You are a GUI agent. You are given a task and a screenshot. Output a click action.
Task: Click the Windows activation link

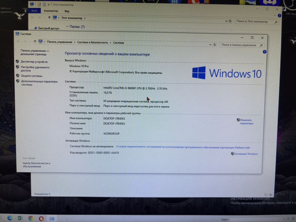[x=244, y=154]
